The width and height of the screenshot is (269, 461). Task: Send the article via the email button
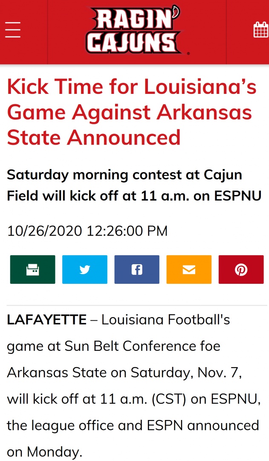pos(189,269)
